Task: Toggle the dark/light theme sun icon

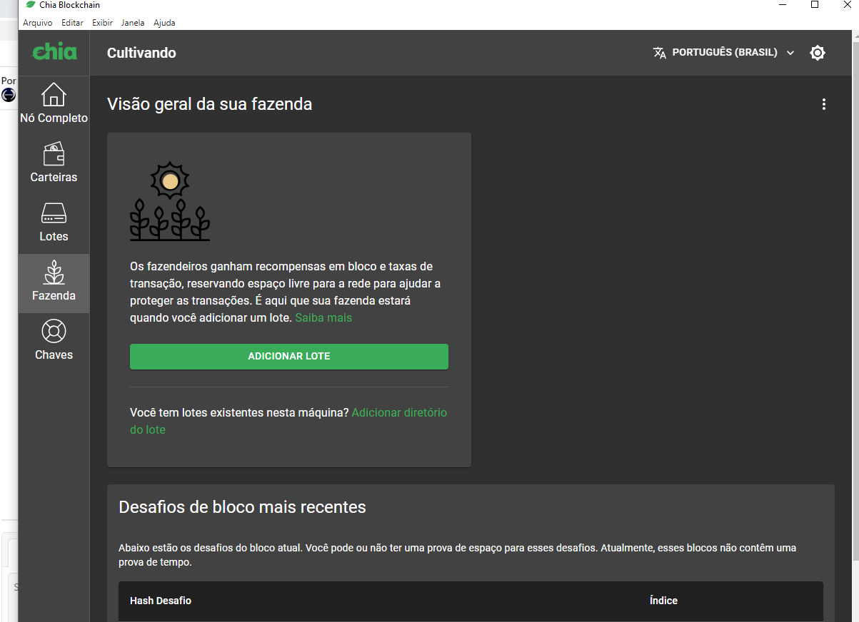Action: click(x=818, y=53)
